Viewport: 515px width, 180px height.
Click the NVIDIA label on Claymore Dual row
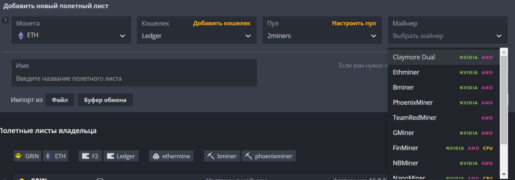point(469,57)
